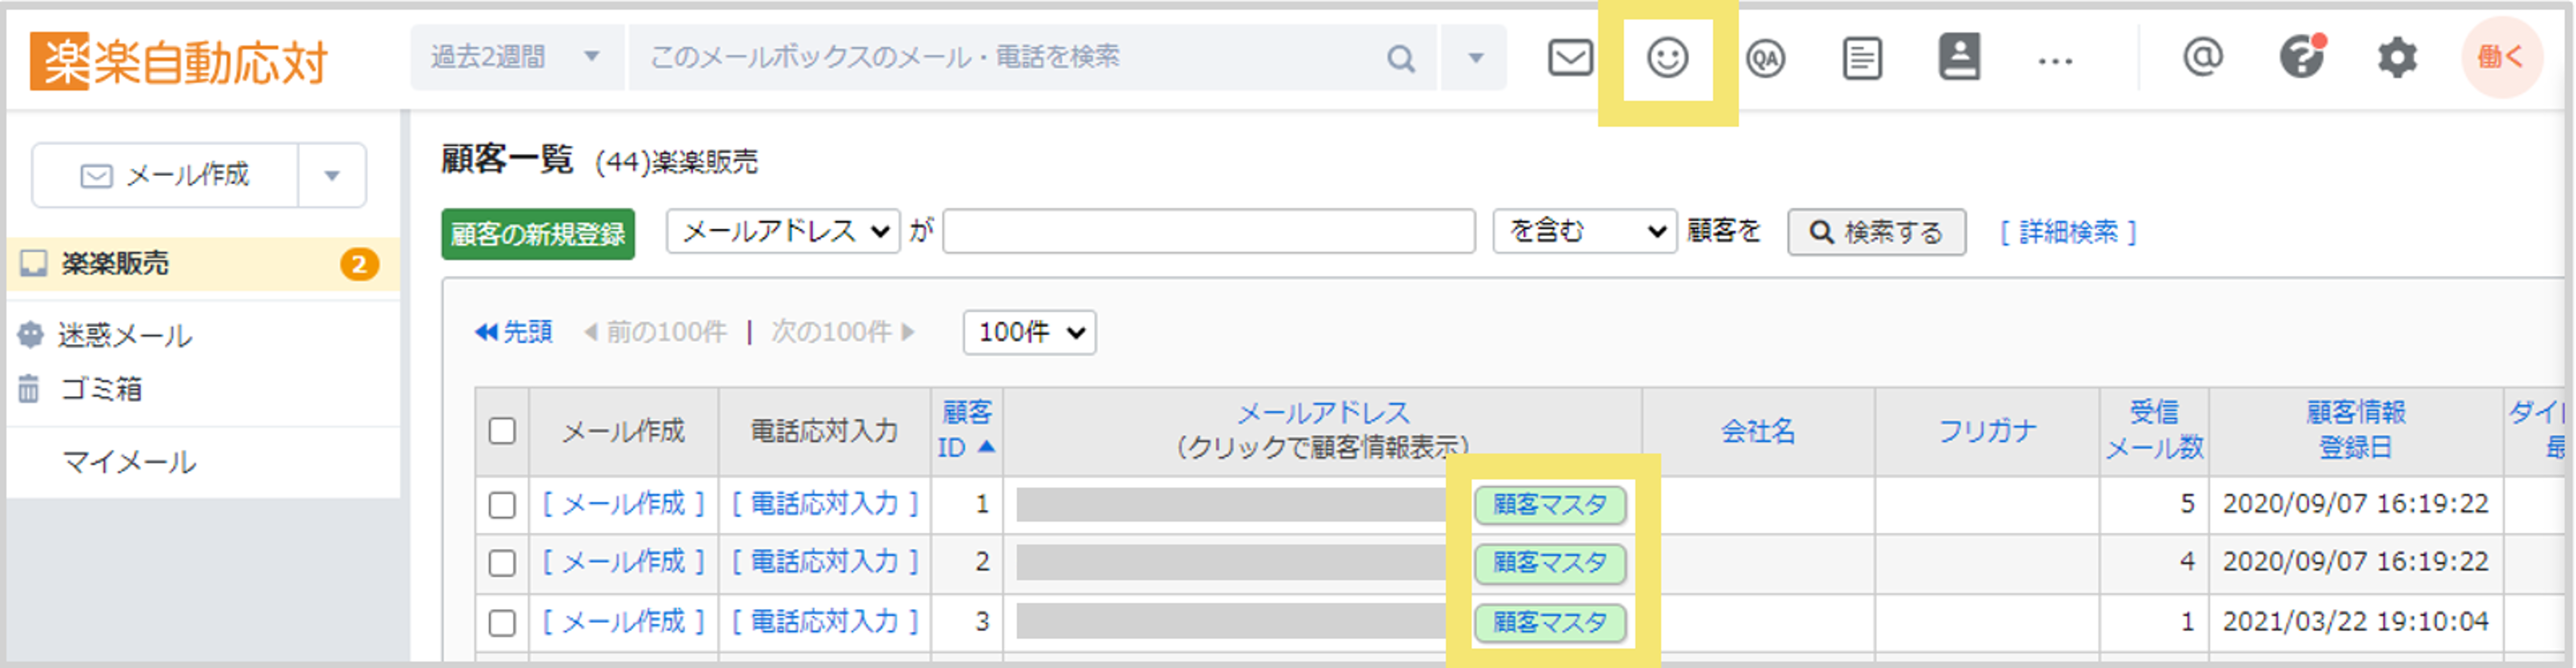Open マイメール in sidebar
Image resolution: width=2576 pixels, height=668 pixels.
[129, 462]
